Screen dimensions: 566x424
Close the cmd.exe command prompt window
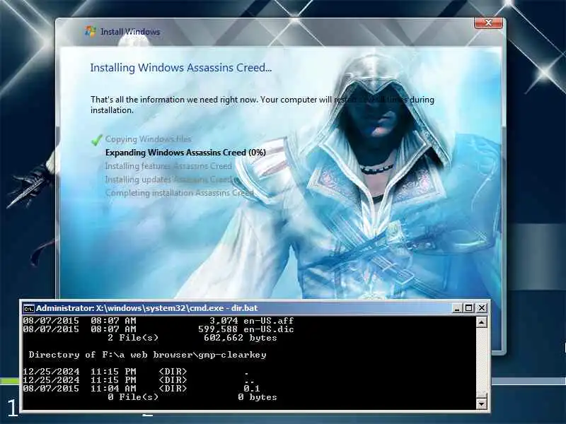point(482,308)
